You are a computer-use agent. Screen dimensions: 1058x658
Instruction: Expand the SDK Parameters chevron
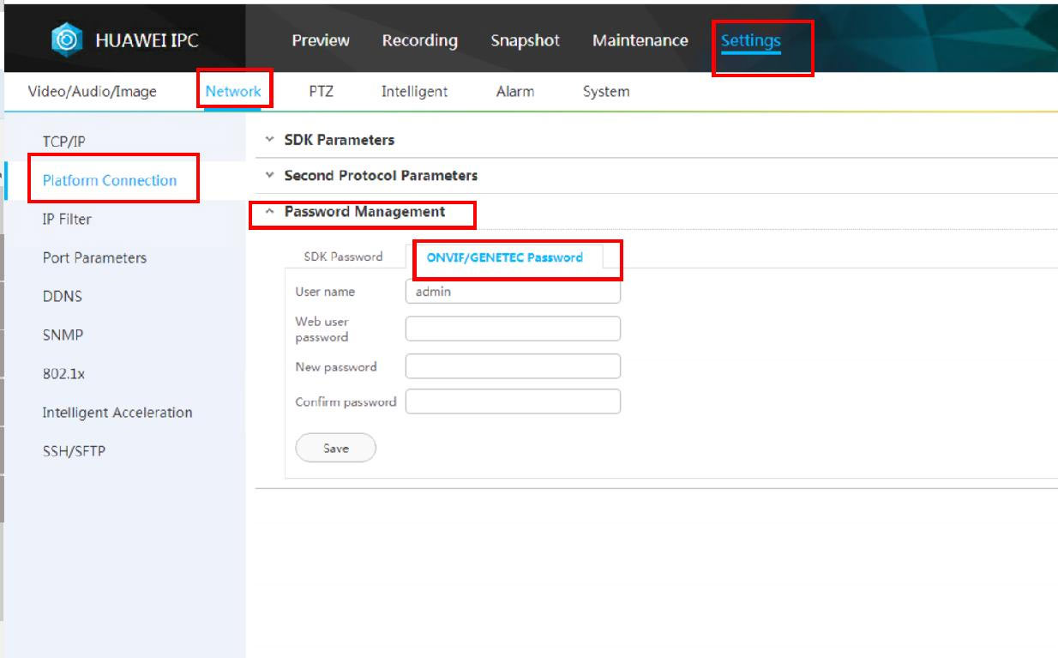[269, 139]
